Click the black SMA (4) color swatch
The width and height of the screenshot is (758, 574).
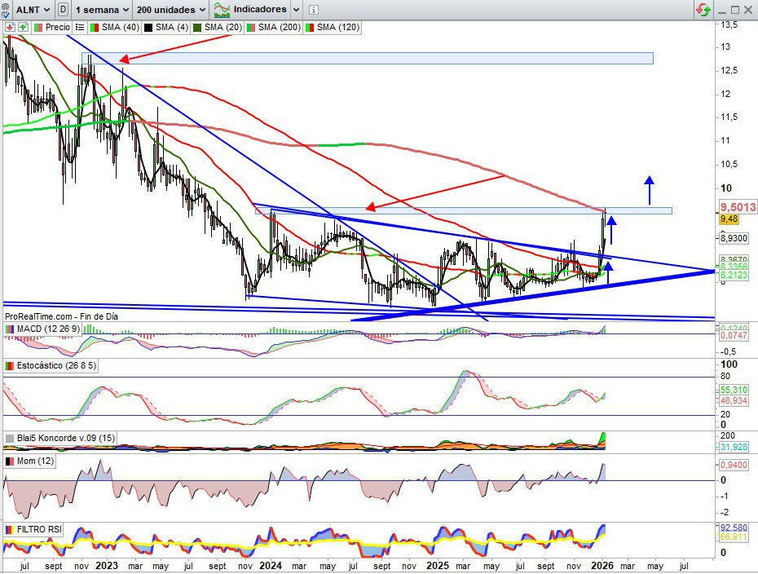(147, 27)
